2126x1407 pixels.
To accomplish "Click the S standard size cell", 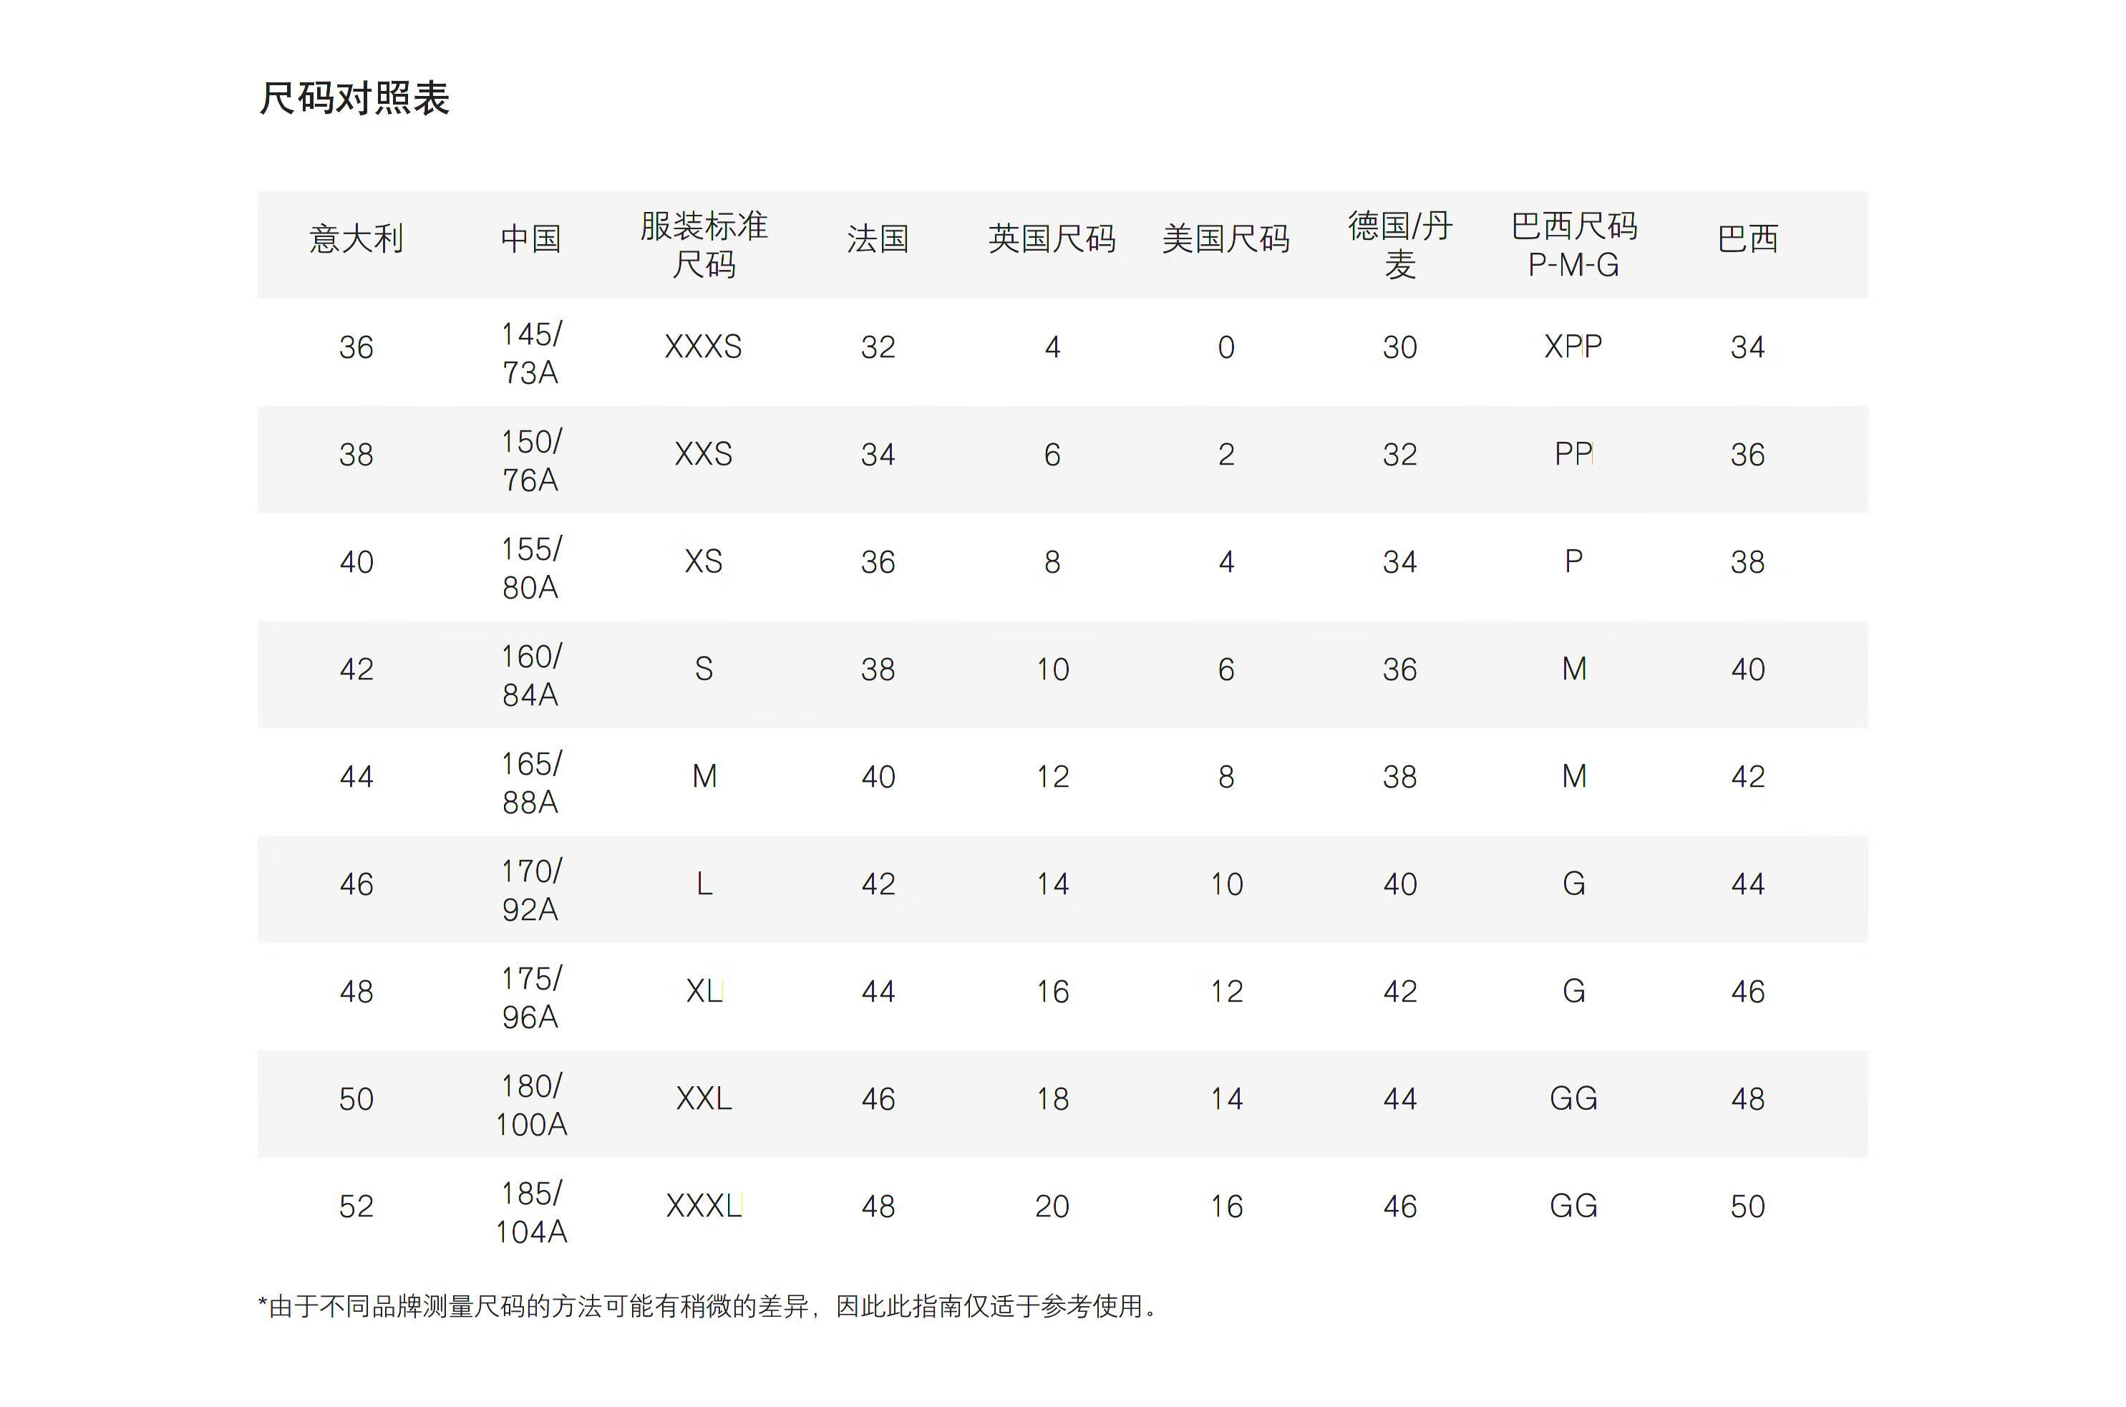I will [x=704, y=669].
